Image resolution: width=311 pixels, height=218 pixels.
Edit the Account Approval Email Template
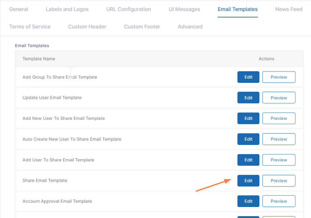point(248,201)
